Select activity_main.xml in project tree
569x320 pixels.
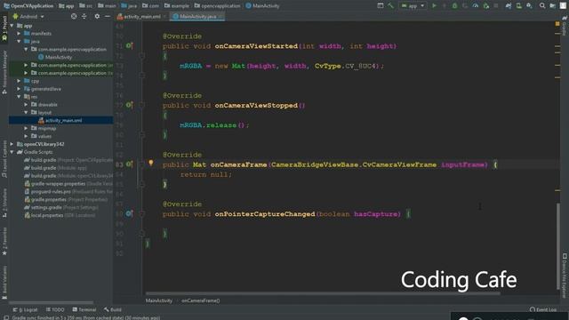pos(60,120)
